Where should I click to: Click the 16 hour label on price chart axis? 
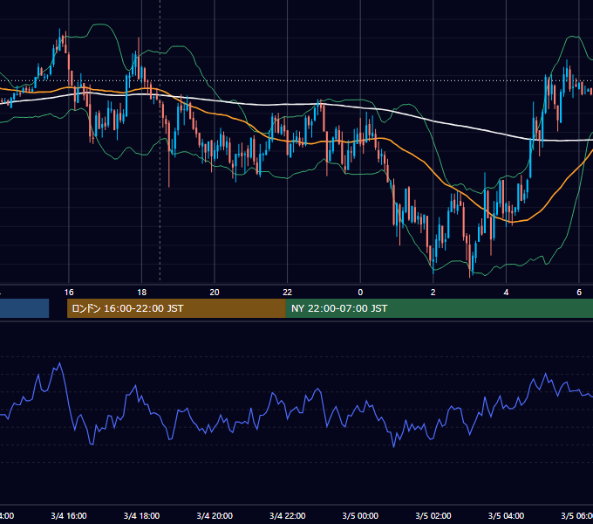point(69,293)
